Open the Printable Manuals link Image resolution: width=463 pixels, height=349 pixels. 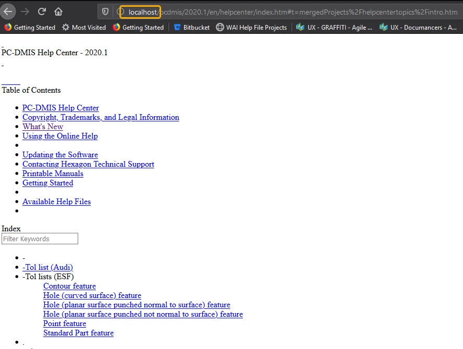point(53,174)
